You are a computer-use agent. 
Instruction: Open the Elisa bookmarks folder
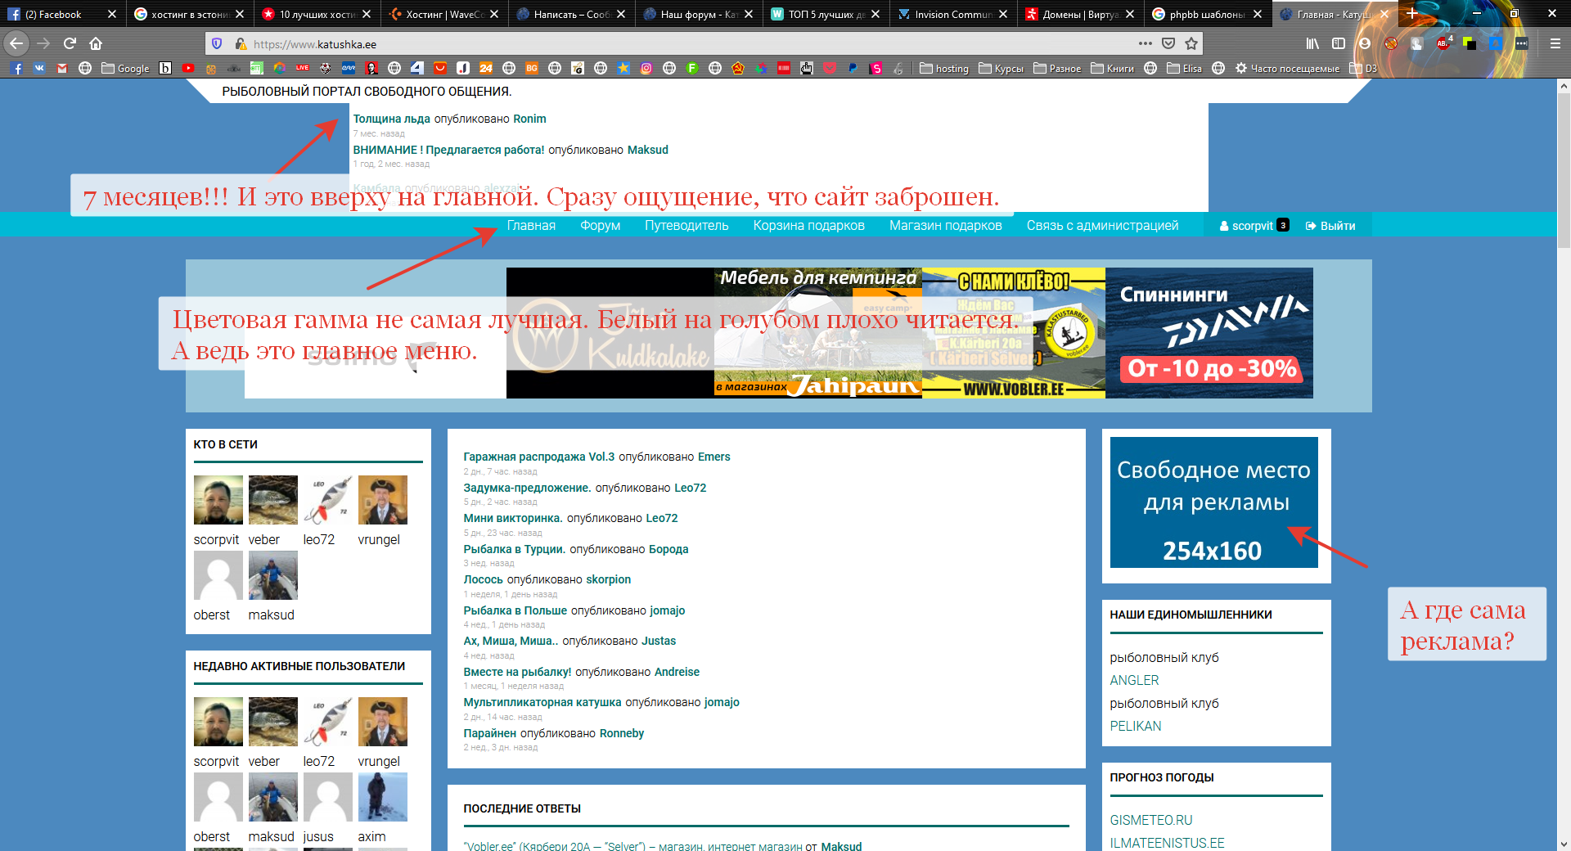point(1184,69)
